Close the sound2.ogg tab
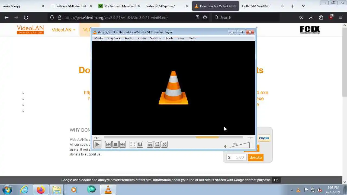The width and height of the screenshot is (347, 195). click(43, 6)
